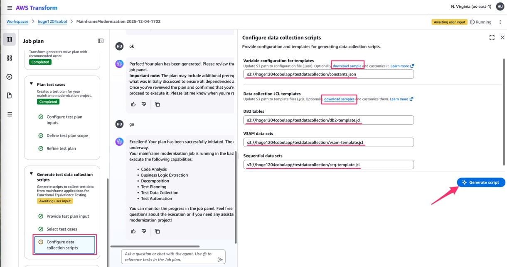Screen dimensions: 507x267
Task: Edit the constants.json S3 path field
Action: (x=328, y=74)
